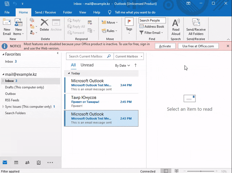Open the Rules dropdown
232x173 pixels.
tap(109, 31)
